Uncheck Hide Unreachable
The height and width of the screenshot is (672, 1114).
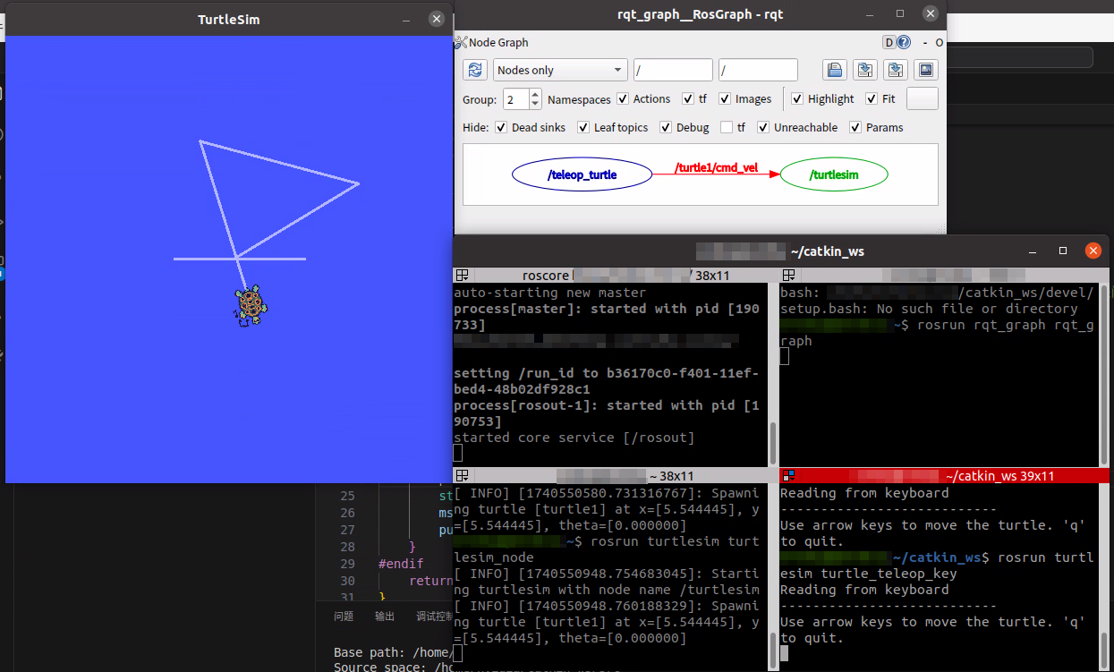[x=763, y=128]
